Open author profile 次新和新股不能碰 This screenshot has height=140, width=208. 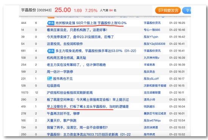(x=155, y=86)
